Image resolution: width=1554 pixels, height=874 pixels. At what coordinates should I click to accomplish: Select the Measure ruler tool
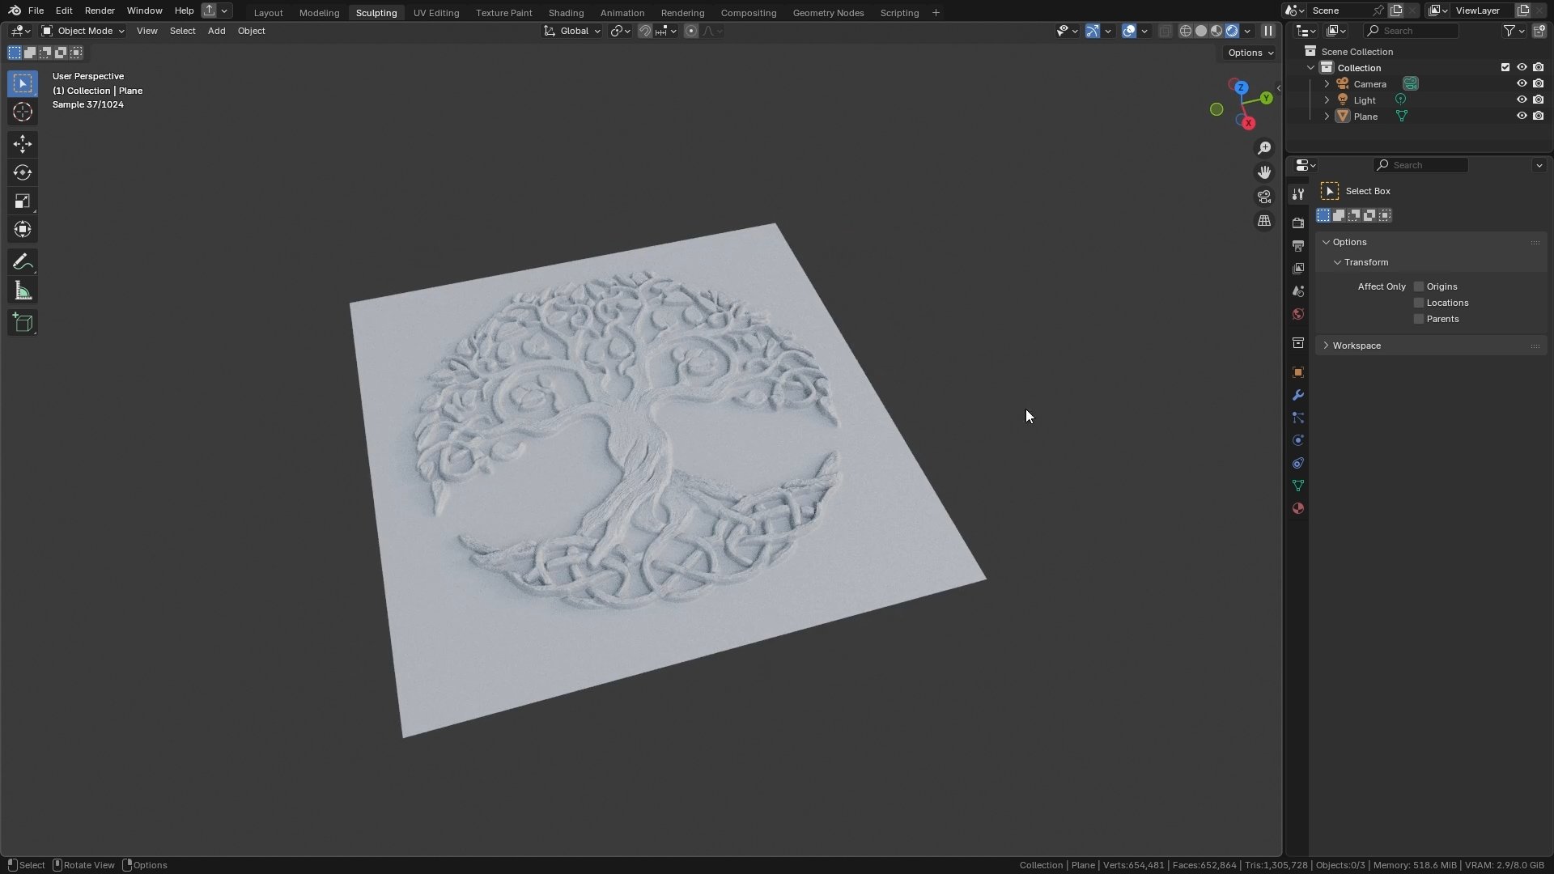[x=23, y=291]
